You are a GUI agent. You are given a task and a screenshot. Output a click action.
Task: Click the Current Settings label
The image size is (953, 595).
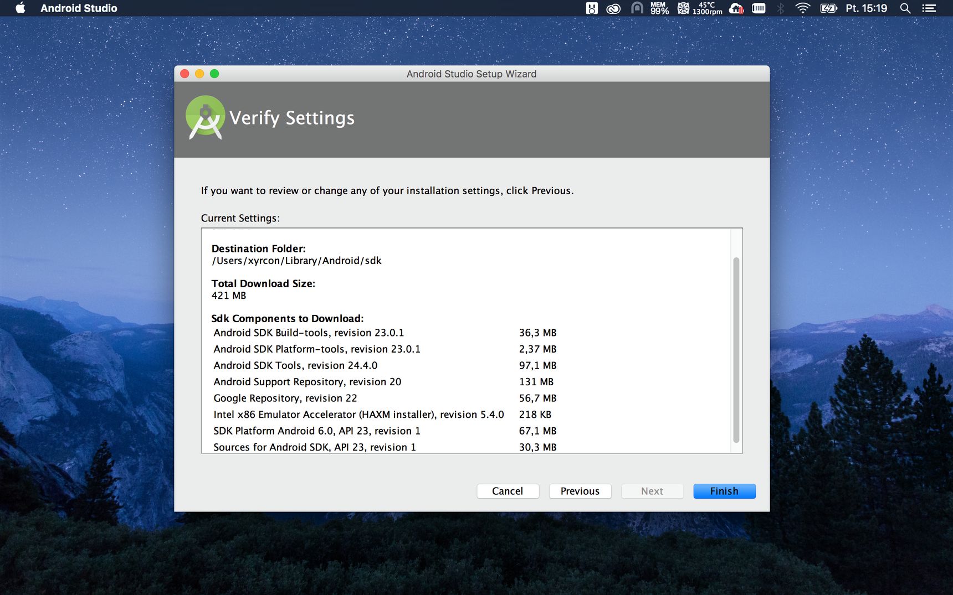pyautogui.click(x=240, y=218)
